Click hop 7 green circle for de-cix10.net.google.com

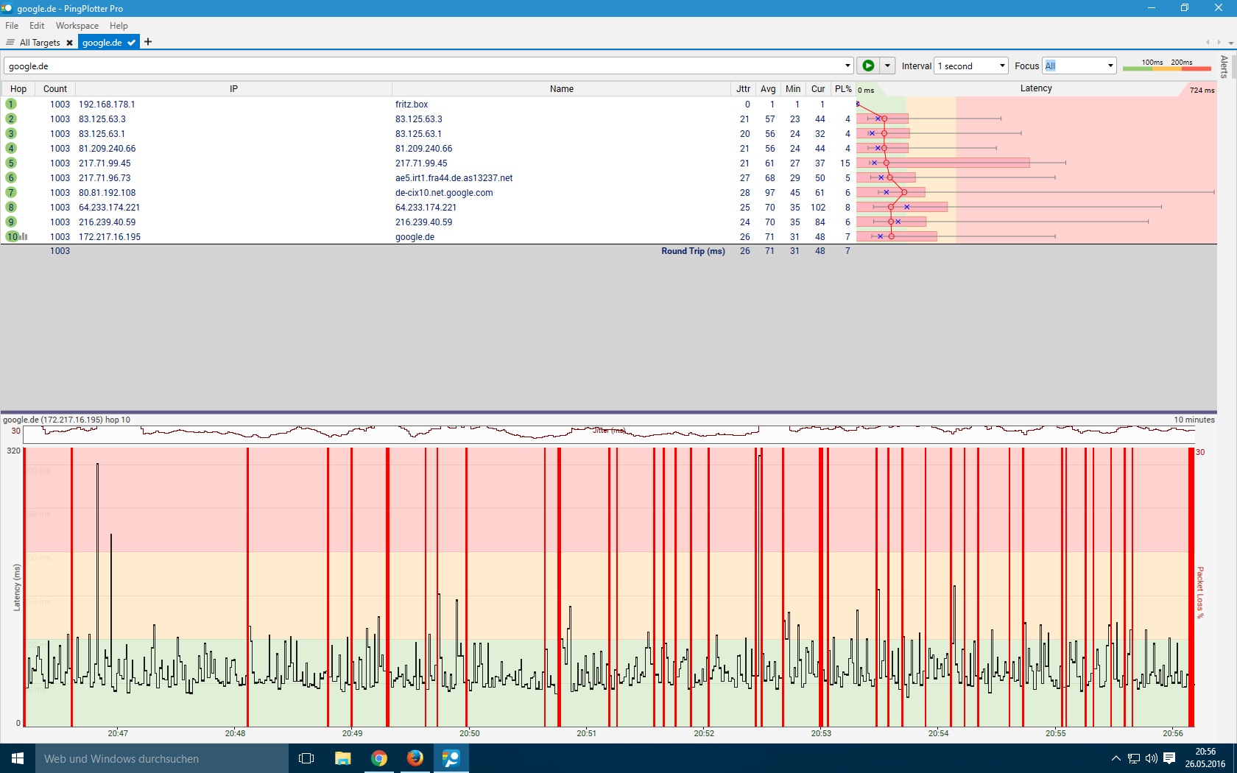pos(11,192)
